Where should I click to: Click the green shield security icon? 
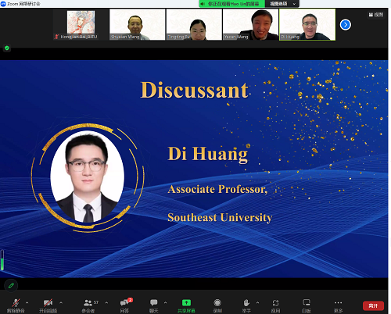[x=7, y=48]
